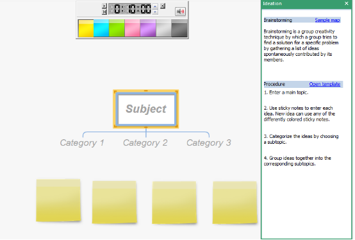Pick the yellow sticky note color
Screen dimensions: 355x240
click(x=86, y=28)
